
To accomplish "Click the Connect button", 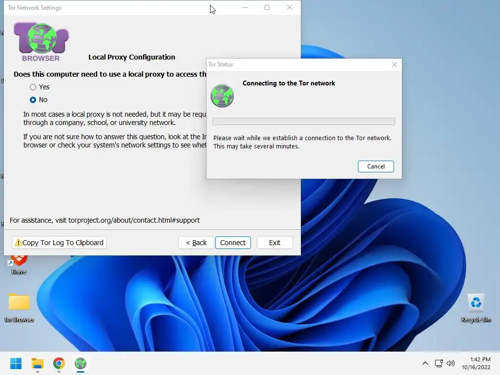I will [x=233, y=243].
